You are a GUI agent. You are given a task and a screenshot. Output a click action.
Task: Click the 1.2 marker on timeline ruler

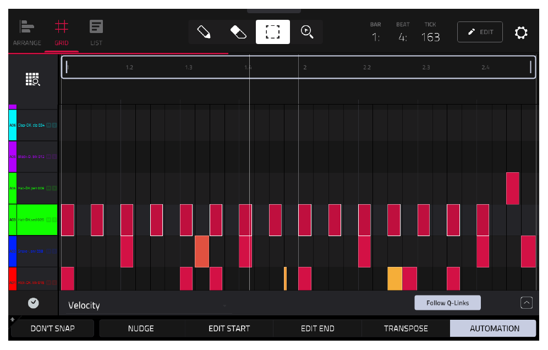coord(129,67)
